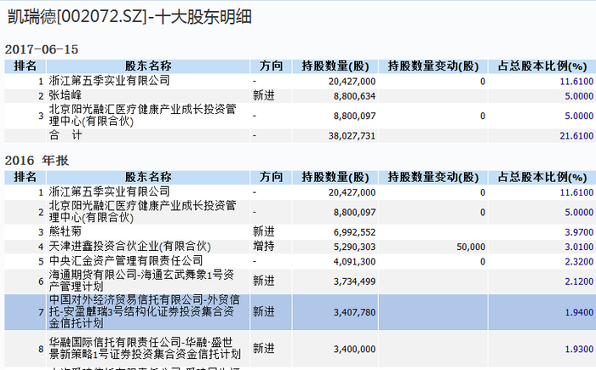Select 华融国际信托有限责任公司-华融·盛世景新策略1号
Image resolution: width=596 pixels, height=370 pixels.
(145, 349)
